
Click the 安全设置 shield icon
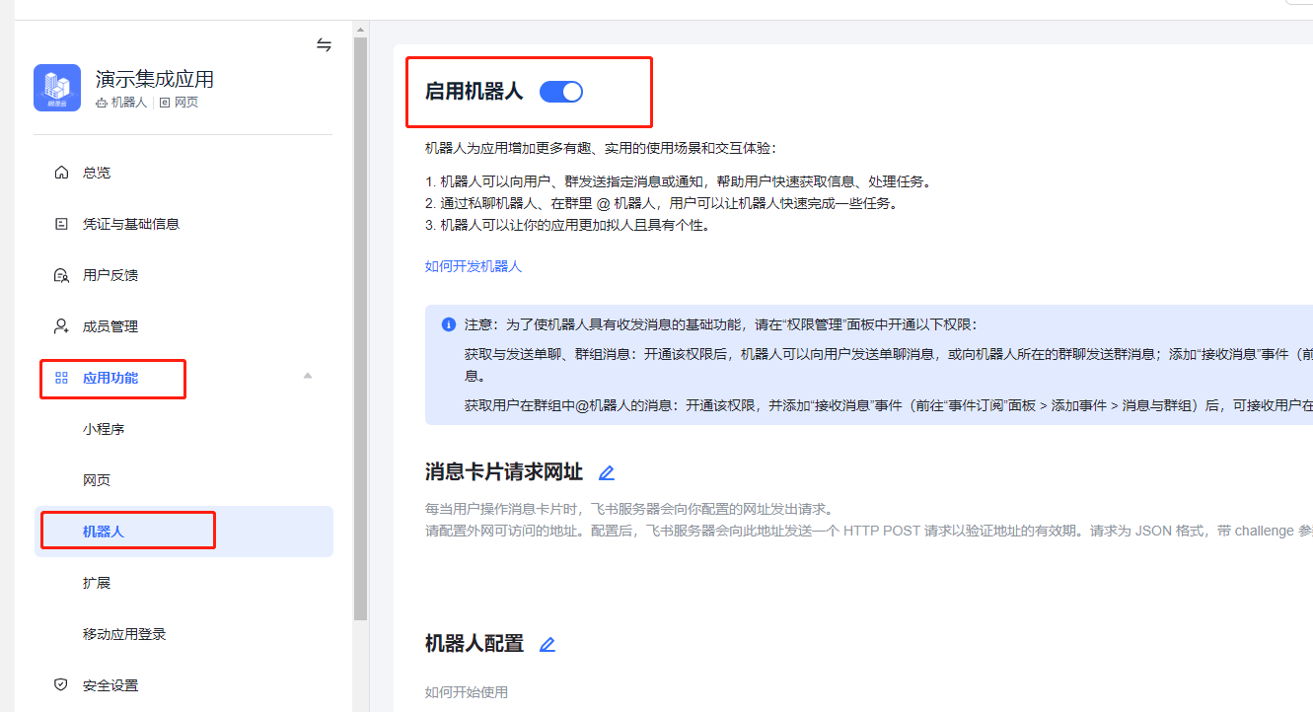(x=61, y=685)
